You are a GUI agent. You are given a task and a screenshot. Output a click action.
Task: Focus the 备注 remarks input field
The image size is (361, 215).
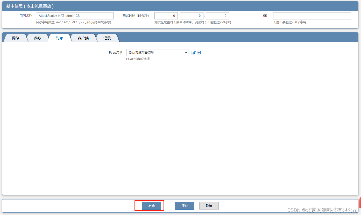[x=312, y=16]
